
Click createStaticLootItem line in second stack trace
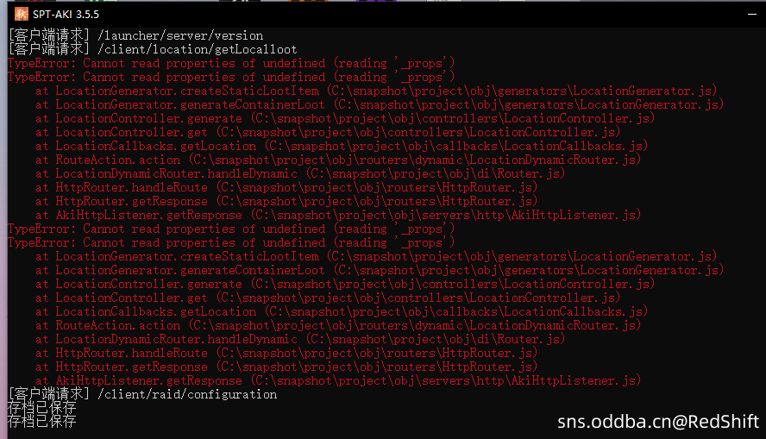tap(376, 256)
